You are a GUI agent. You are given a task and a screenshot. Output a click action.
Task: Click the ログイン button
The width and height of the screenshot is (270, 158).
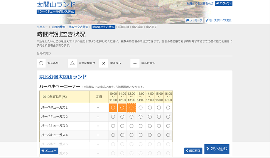tap(223, 3)
